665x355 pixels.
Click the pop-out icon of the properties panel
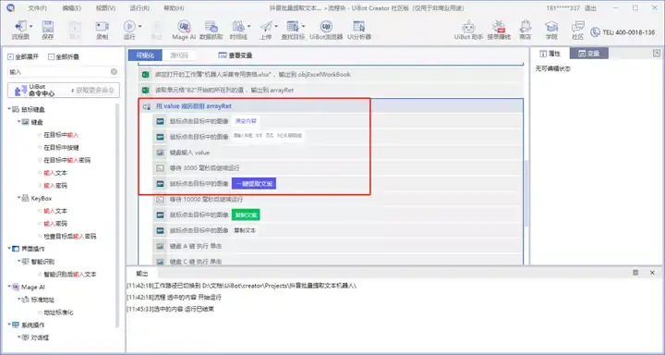tap(656, 53)
